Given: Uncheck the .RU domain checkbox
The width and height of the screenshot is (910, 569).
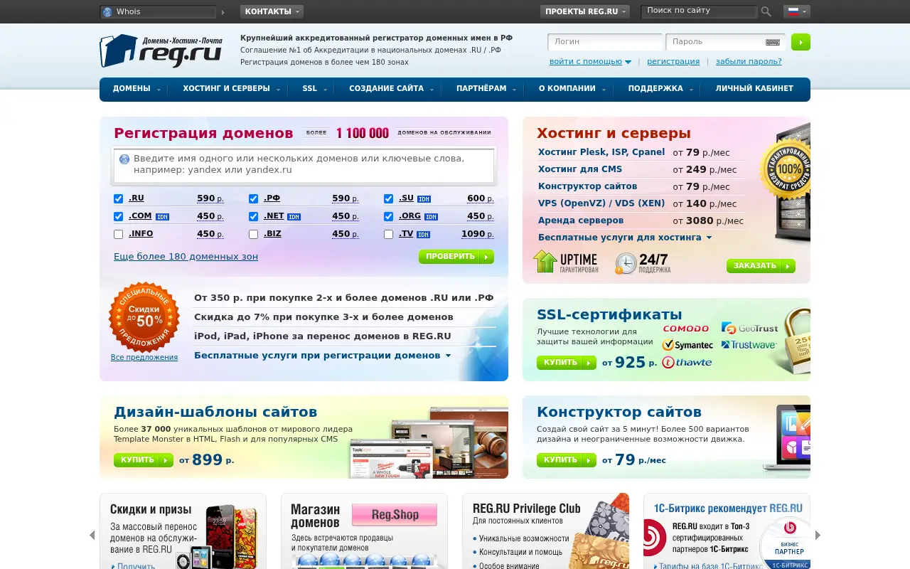Looking at the screenshot, I should click(119, 198).
